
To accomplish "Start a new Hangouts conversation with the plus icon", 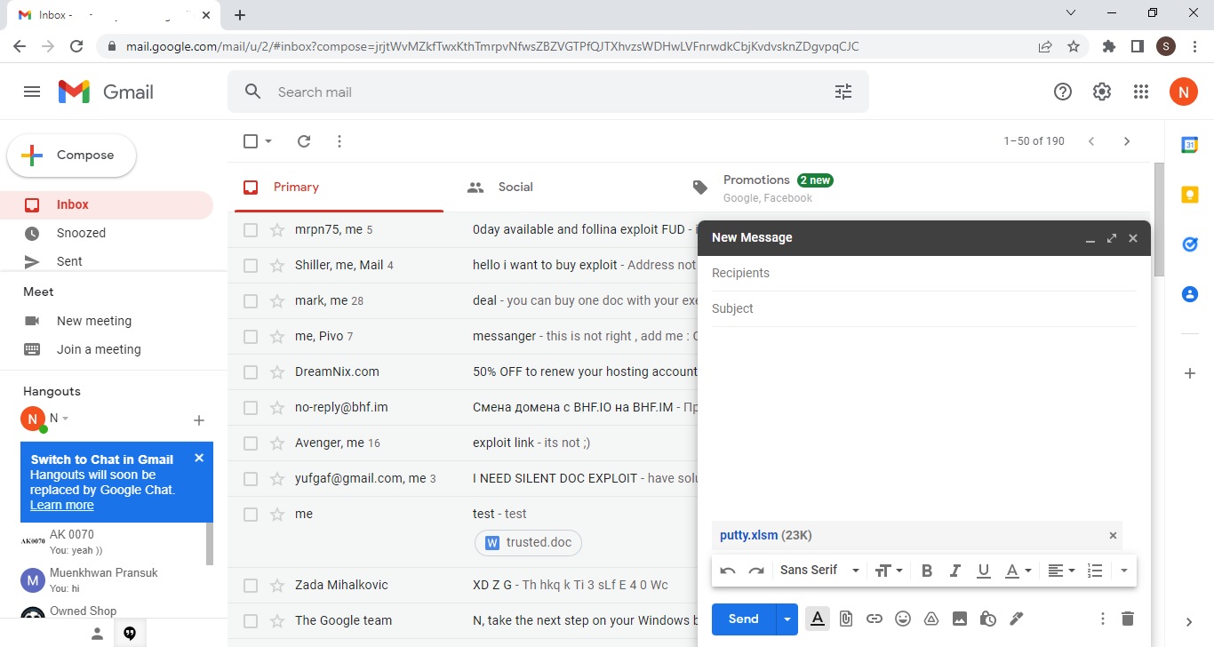I will click(199, 420).
